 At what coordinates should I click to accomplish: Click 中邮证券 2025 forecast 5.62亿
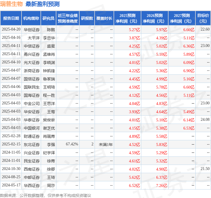[x=134, y=177]
